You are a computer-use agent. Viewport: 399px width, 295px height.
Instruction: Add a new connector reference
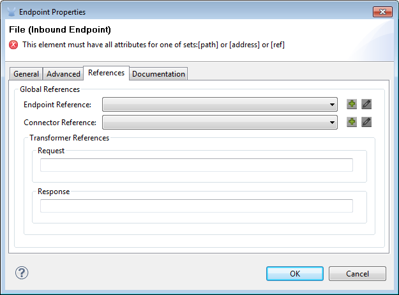point(352,122)
